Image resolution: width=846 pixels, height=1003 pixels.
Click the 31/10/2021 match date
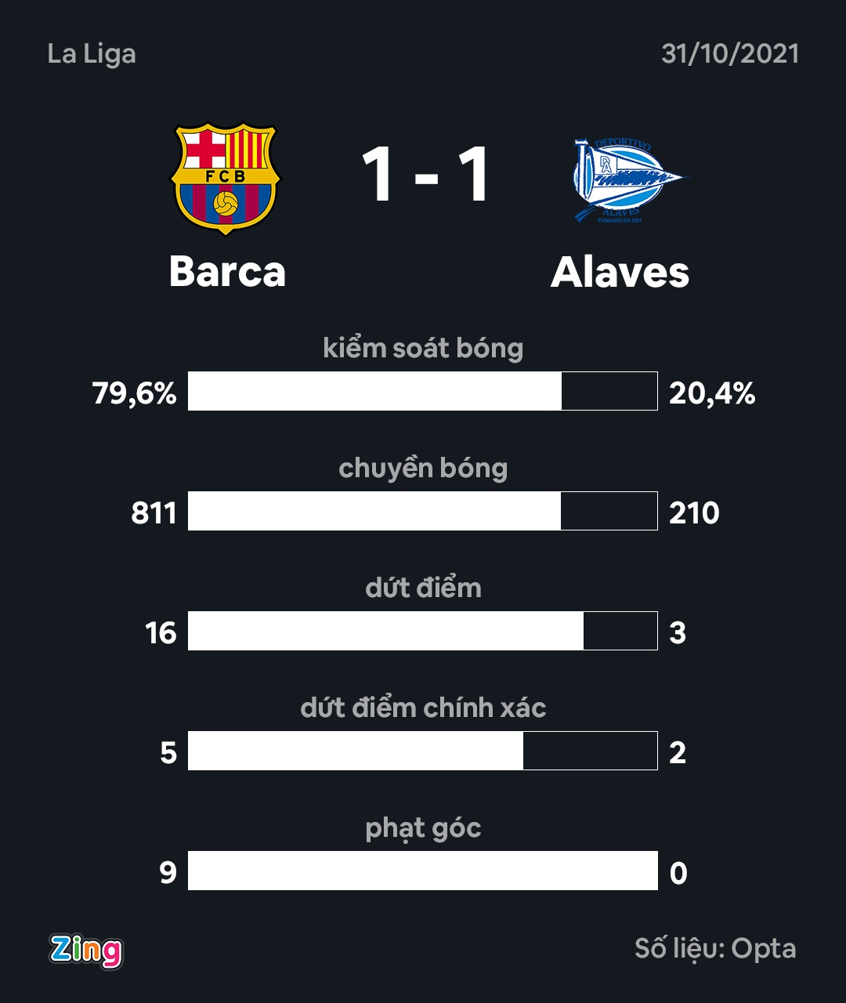tap(729, 54)
